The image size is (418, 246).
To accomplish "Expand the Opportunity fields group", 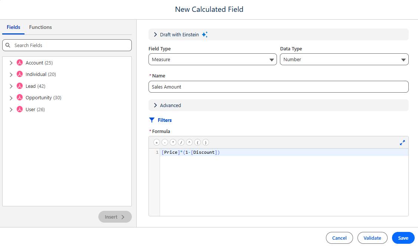I will (11, 97).
